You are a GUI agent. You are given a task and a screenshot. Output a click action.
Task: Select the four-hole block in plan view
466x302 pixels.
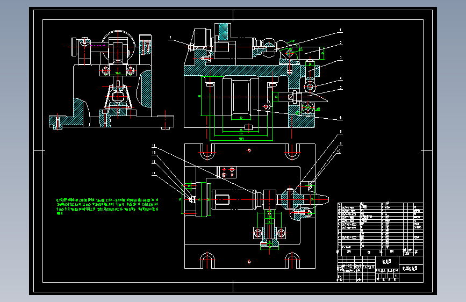coord(227,172)
